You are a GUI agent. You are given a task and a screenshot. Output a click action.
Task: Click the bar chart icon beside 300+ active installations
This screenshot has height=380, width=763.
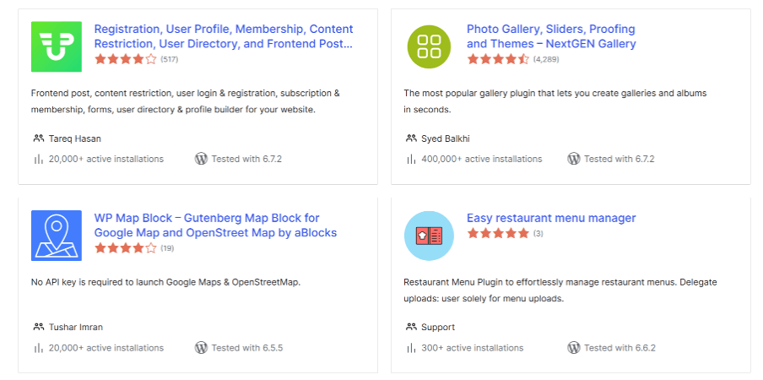point(411,348)
